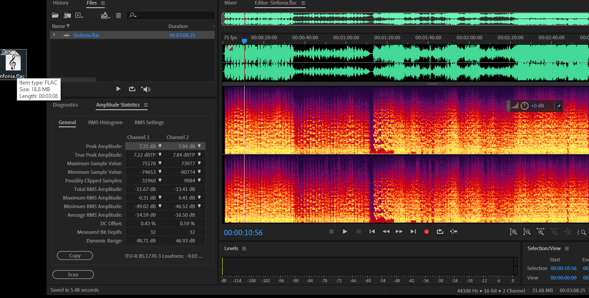589x298 pixels.
Task: Click the Import File icon
Action: click(67, 15)
